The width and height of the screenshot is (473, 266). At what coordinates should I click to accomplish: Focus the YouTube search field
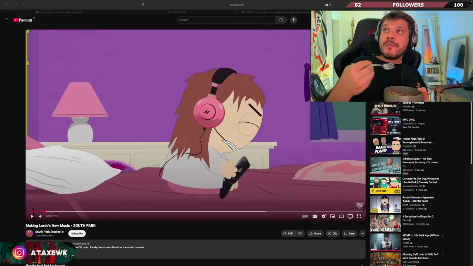coord(226,20)
